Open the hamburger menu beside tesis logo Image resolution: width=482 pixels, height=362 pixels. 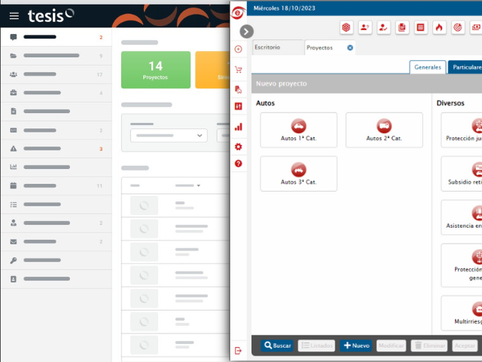(14, 15)
